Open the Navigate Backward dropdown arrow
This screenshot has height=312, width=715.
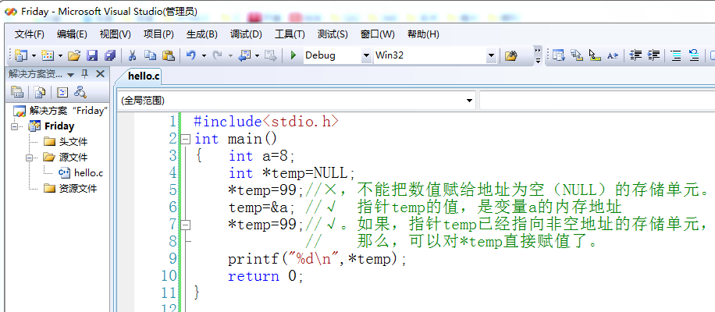click(x=257, y=55)
